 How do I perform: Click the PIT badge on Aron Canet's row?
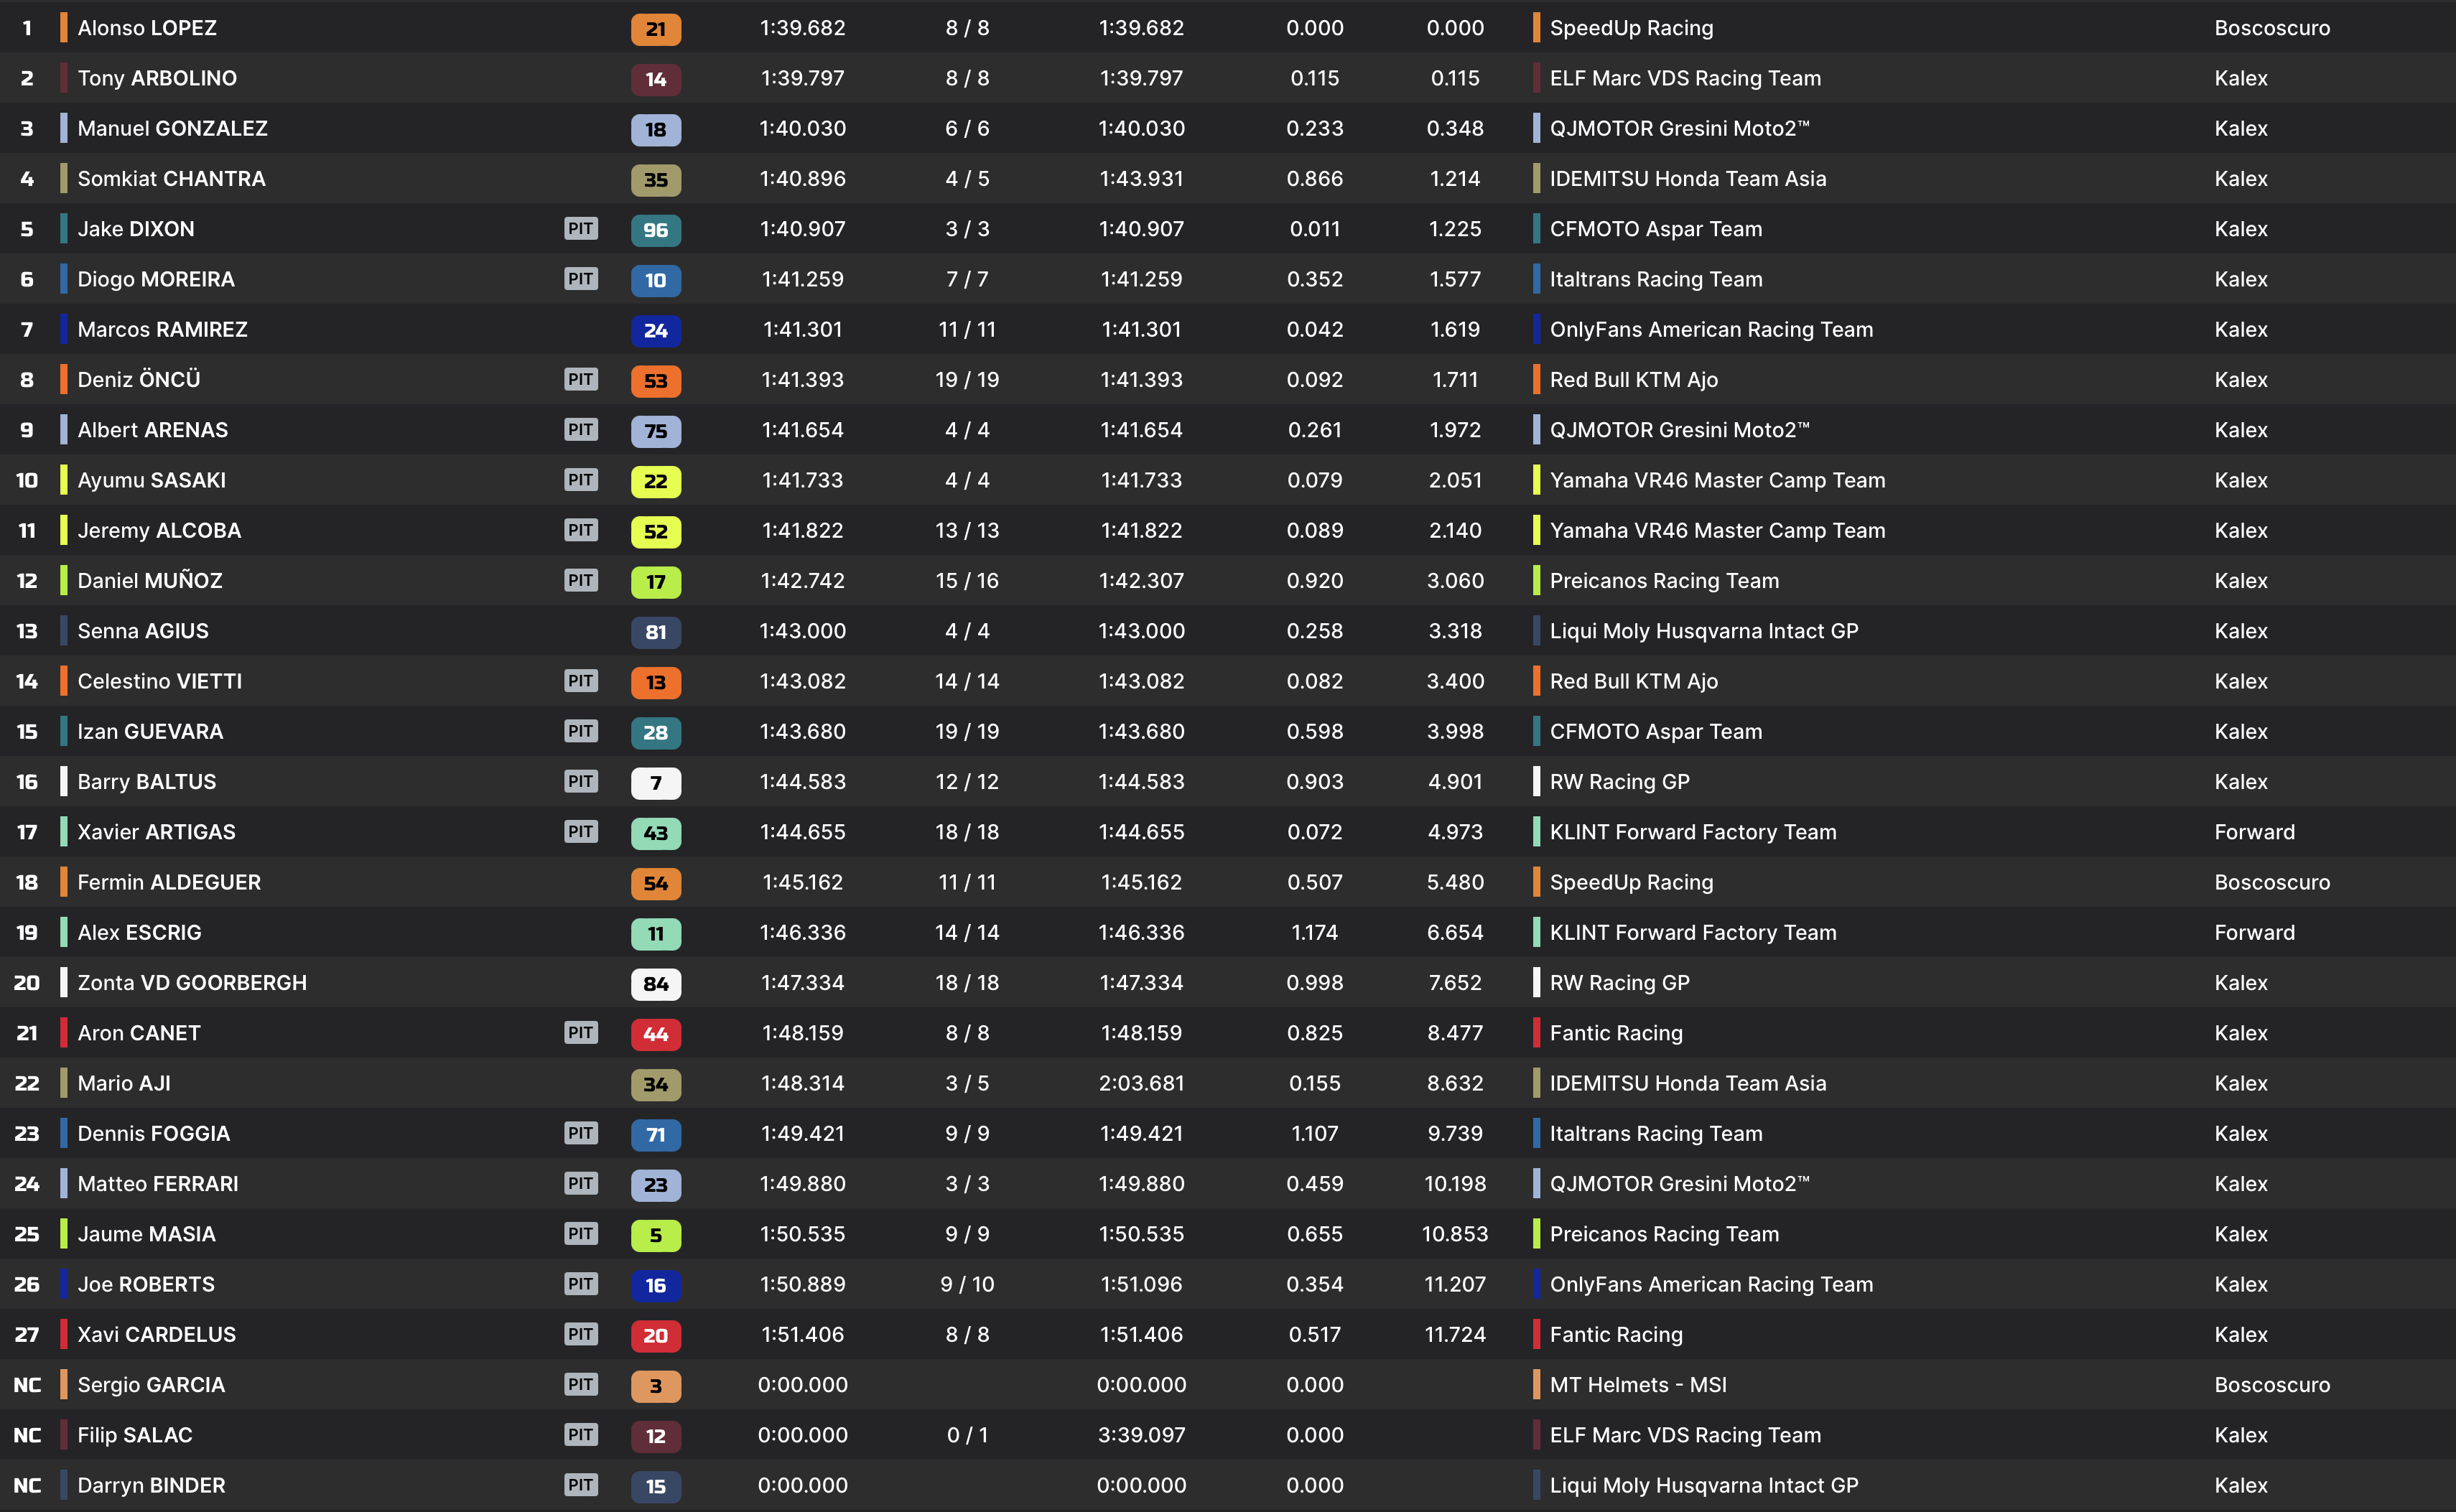pos(580,1033)
